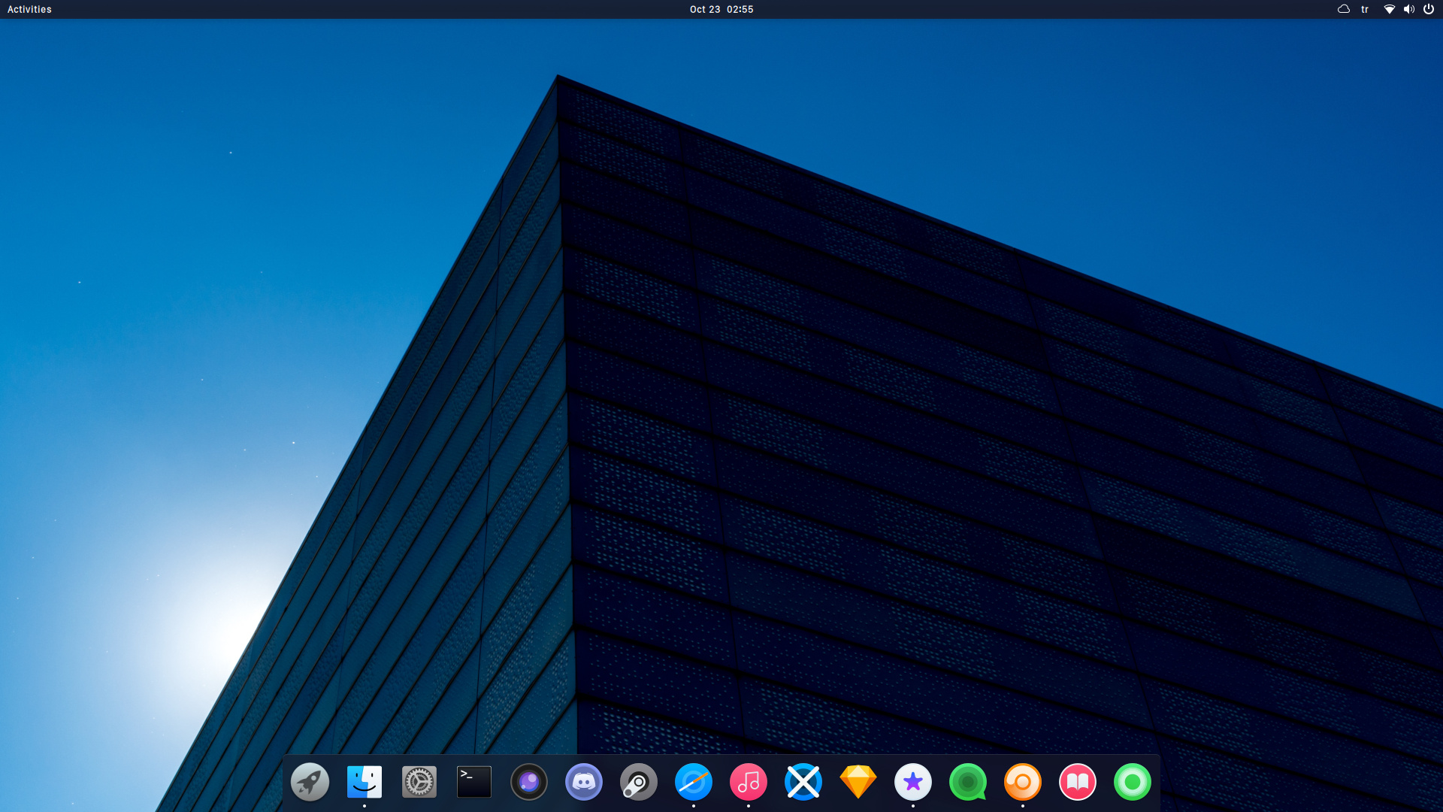The image size is (1443, 812).
Task: Open the Finder file manager from dock
Action: pos(365,782)
